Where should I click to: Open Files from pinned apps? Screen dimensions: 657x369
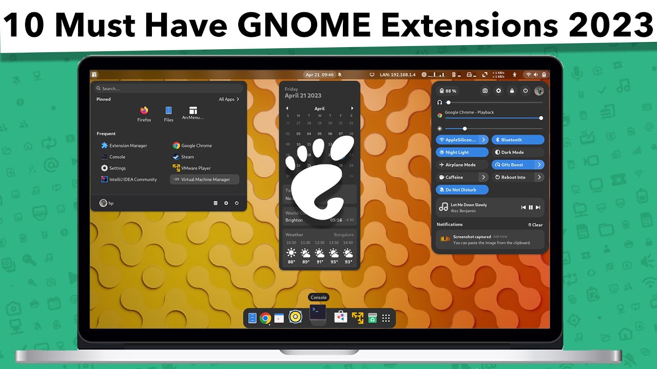[x=168, y=114]
